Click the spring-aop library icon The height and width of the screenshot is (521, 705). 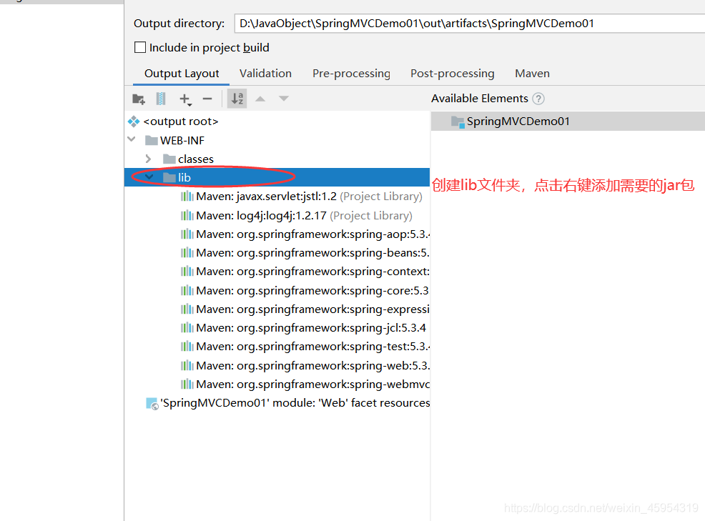[187, 234]
